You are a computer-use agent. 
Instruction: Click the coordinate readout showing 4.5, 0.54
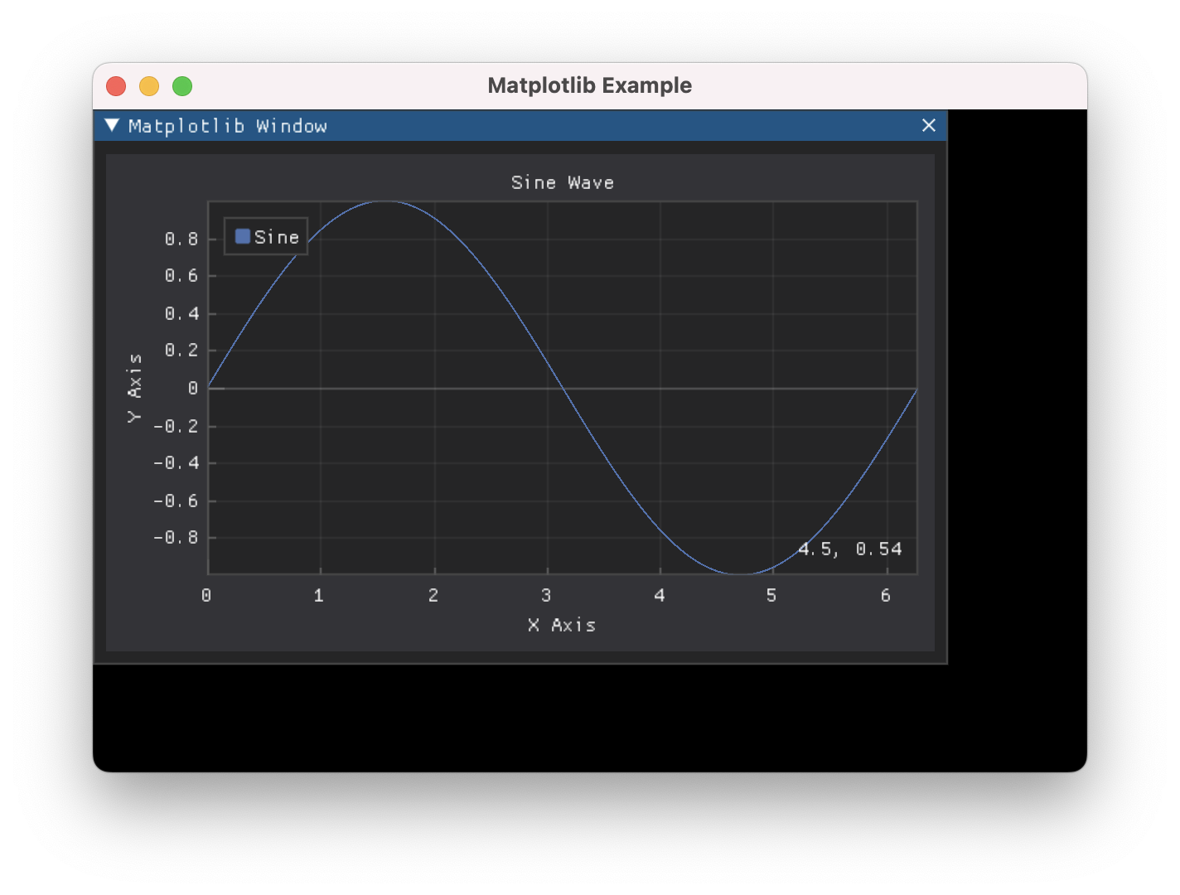(851, 549)
